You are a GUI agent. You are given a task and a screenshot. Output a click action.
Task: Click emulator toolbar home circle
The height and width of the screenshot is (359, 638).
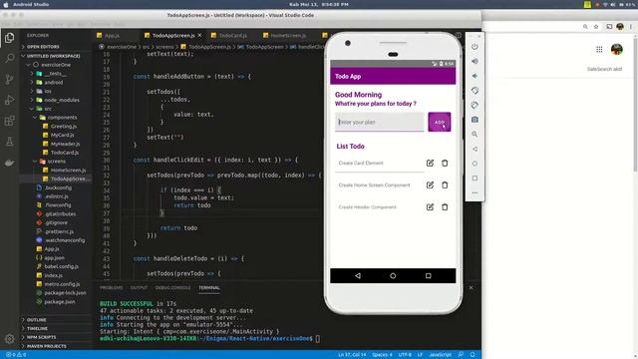475,164
